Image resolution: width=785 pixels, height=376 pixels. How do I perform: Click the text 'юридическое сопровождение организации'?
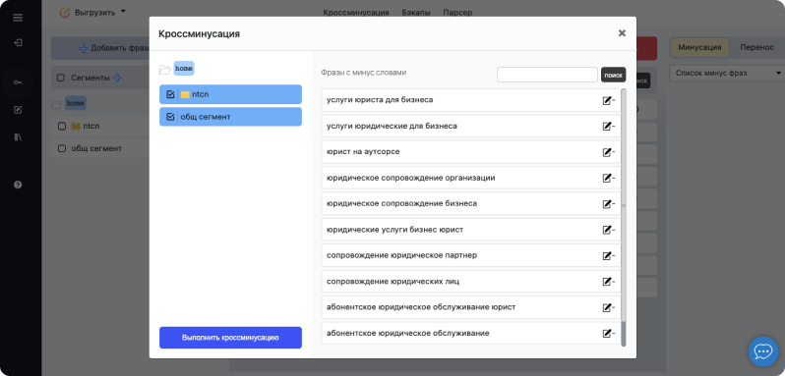(x=410, y=178)
